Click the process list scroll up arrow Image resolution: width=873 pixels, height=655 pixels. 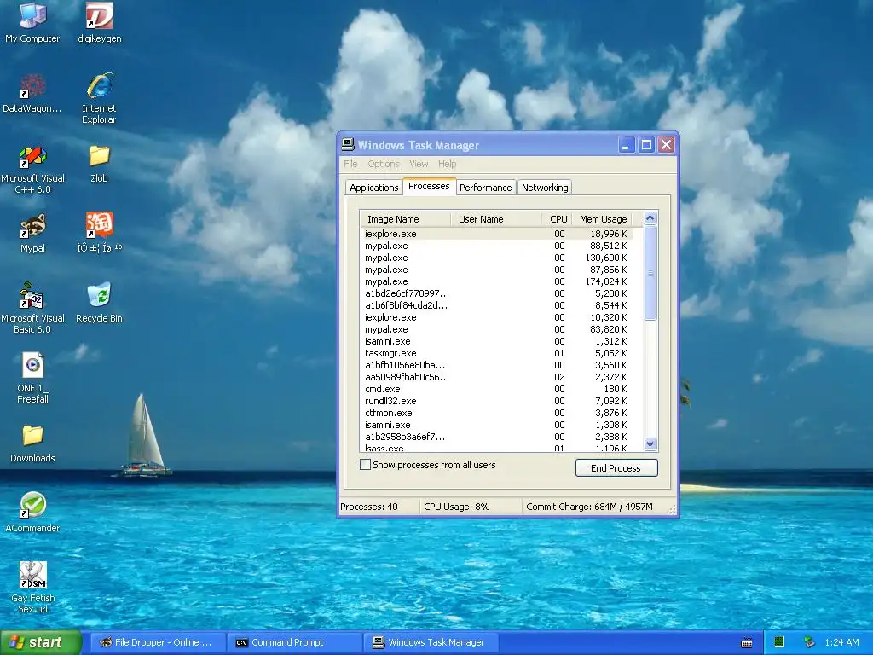650,217
